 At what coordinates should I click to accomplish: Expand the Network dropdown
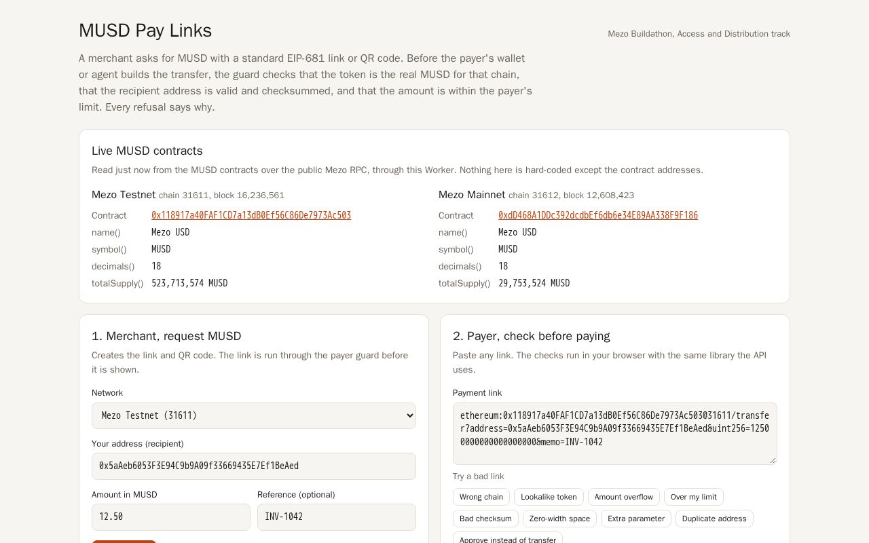click(x=254, y=415)
